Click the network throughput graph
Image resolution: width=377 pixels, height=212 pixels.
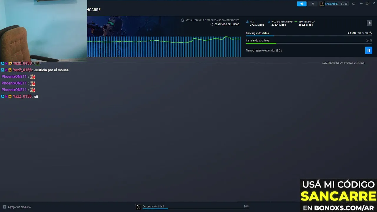click(x=164, y=47)
